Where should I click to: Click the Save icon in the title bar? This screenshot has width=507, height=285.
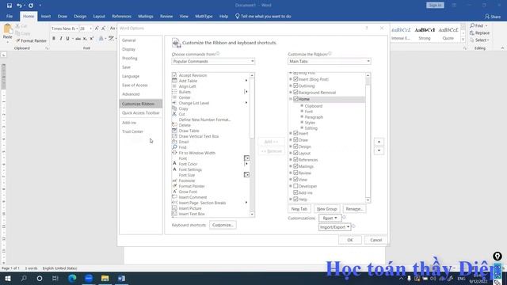9,6
